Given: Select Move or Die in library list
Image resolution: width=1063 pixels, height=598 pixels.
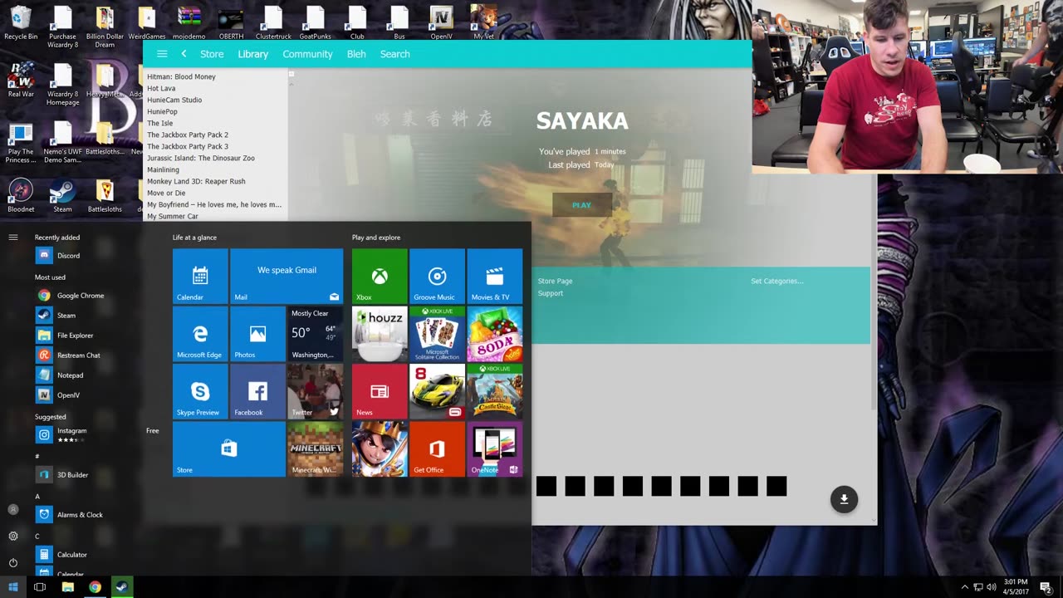Looking at the screenshot, I should 166,193.
